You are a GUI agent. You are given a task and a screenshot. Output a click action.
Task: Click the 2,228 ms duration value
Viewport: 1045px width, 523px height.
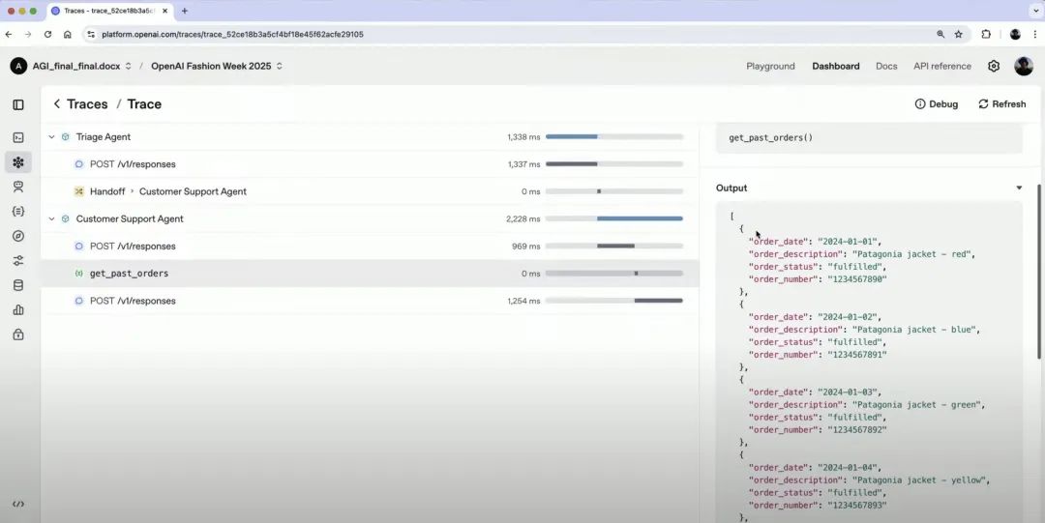pos(523,218)
